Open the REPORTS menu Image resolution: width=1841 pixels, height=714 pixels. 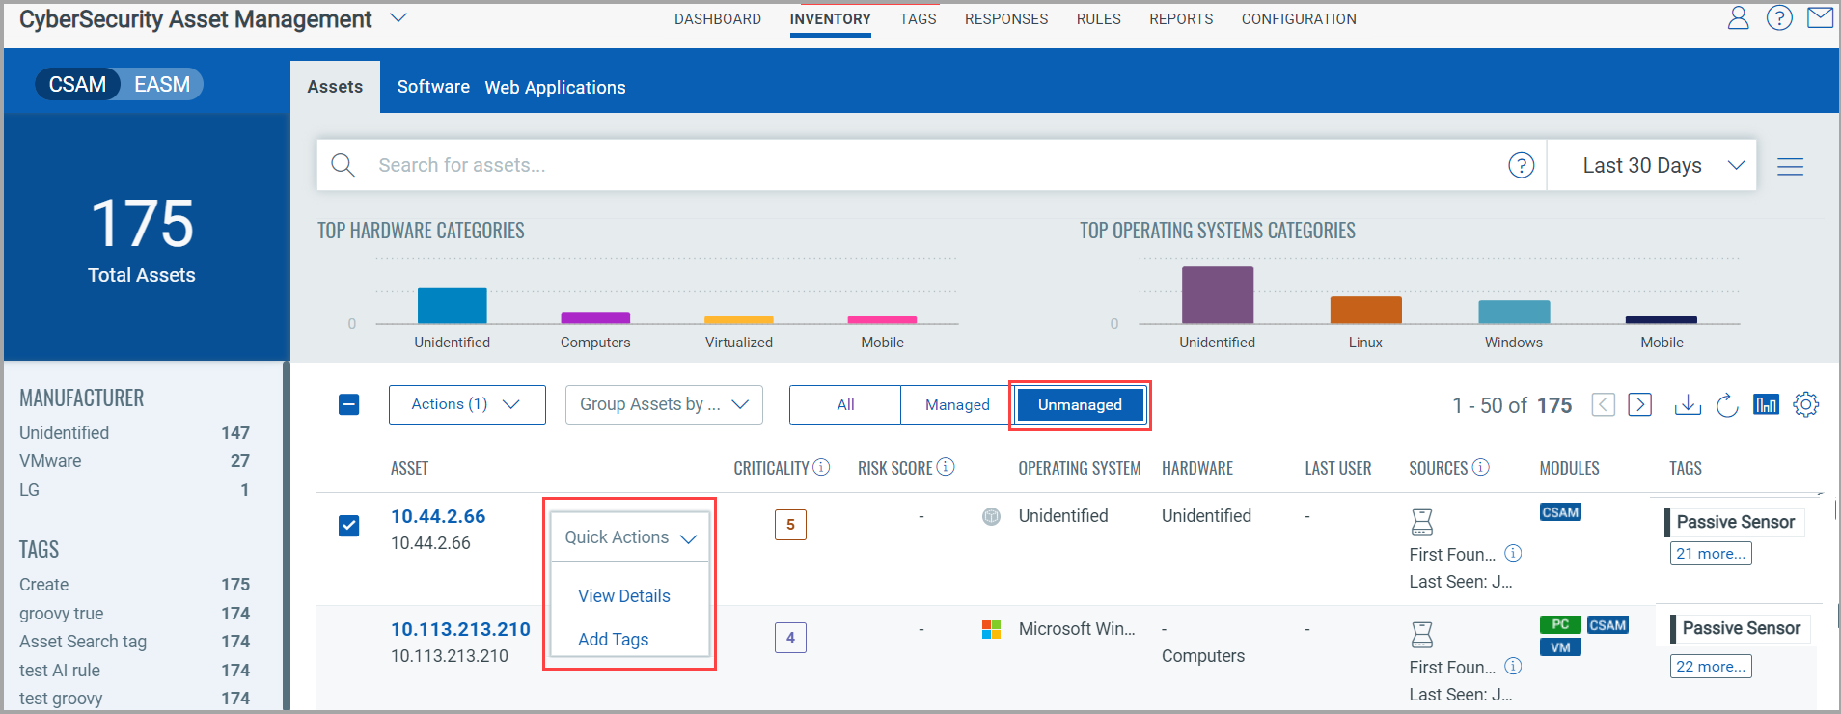[1181, 19]
